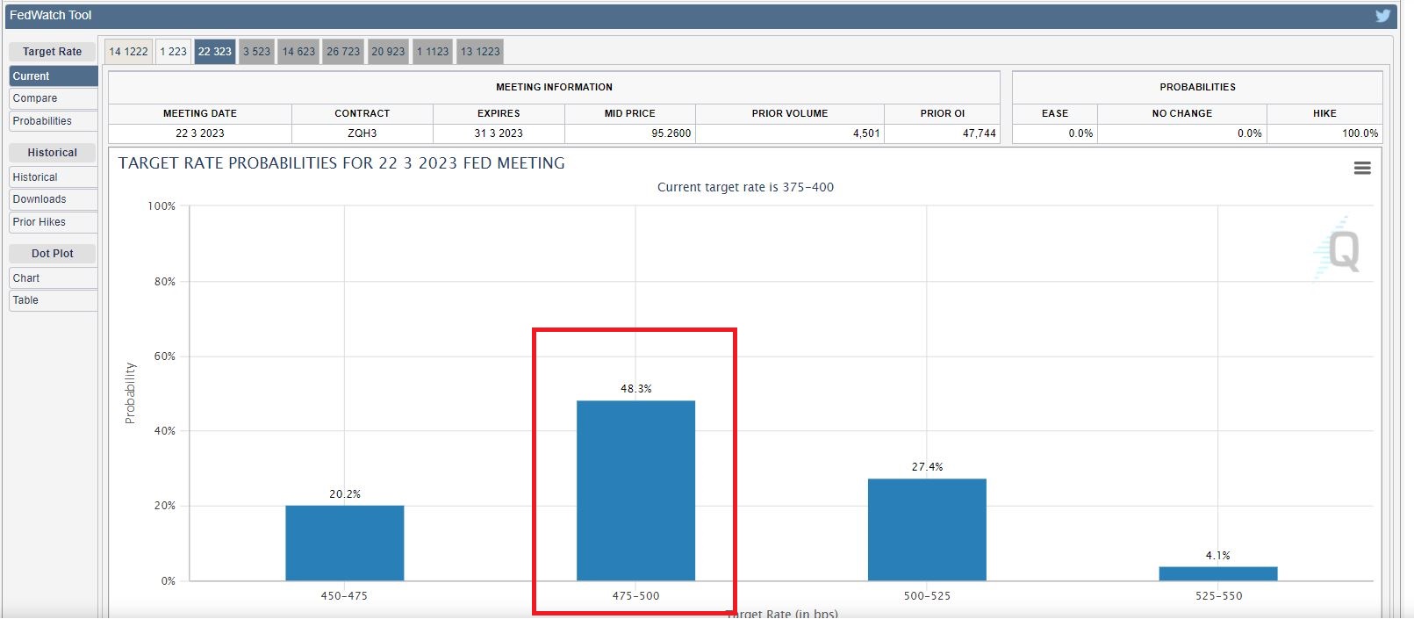Screen dimensions: 1414x619
Task: Click the CONTRACT column header
Action: 362,113
